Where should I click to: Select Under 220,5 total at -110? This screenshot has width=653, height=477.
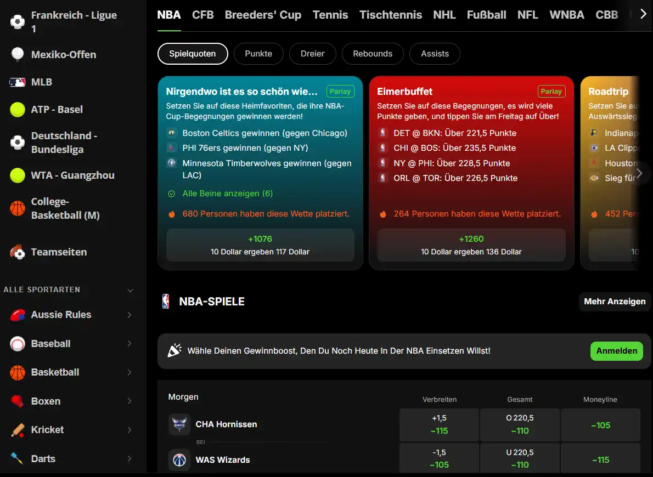point(520,459)
